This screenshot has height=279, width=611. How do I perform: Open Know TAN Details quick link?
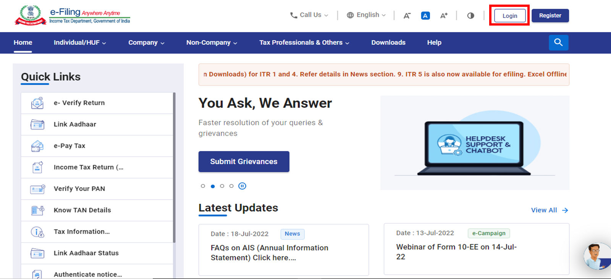(97, 210)
